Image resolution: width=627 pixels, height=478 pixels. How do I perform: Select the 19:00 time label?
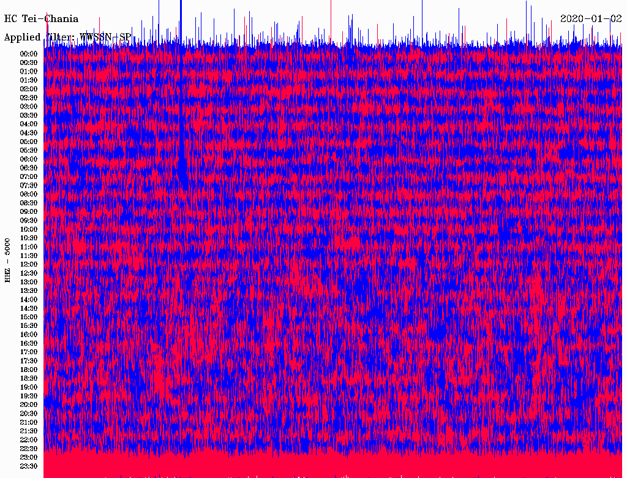point(29,387)
